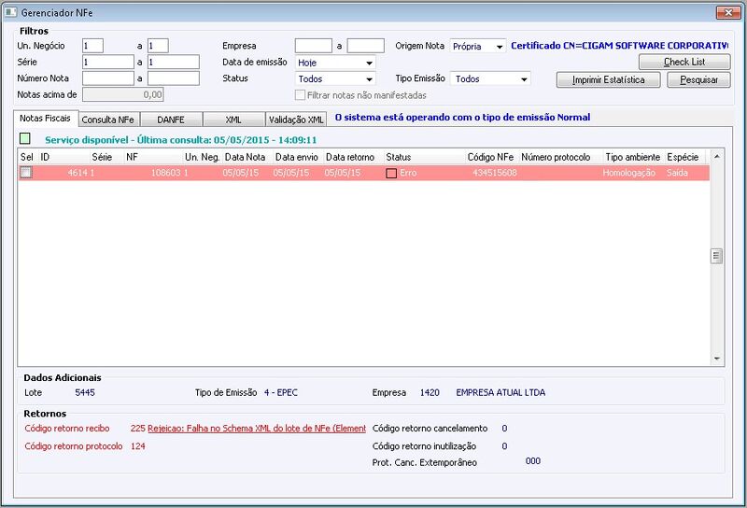Click the scroll down arrow of the notes list

coord(716,359)
